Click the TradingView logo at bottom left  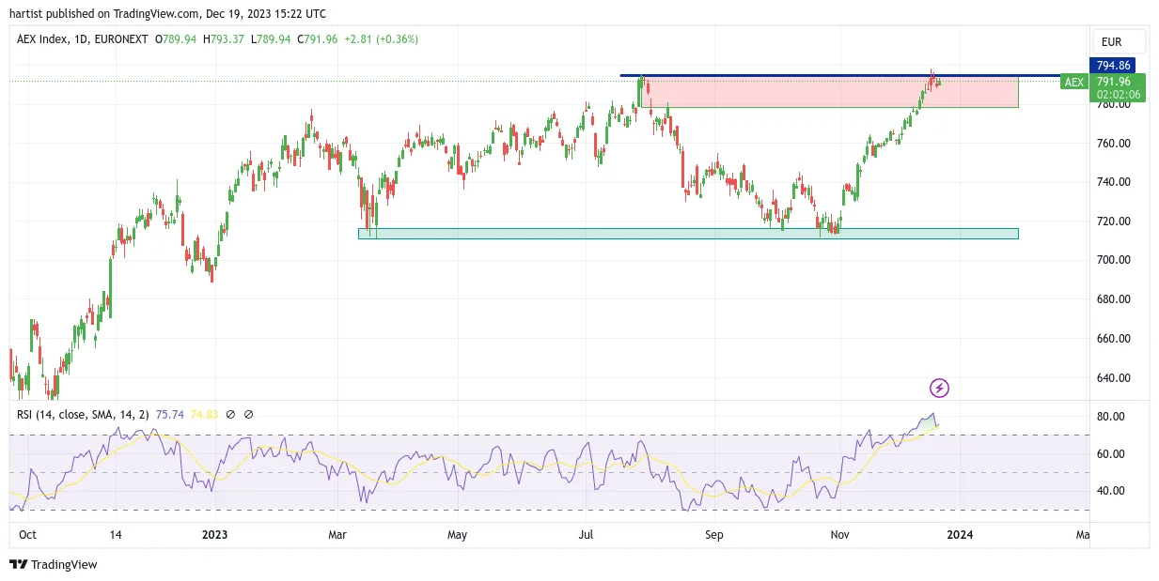point(53,564)
